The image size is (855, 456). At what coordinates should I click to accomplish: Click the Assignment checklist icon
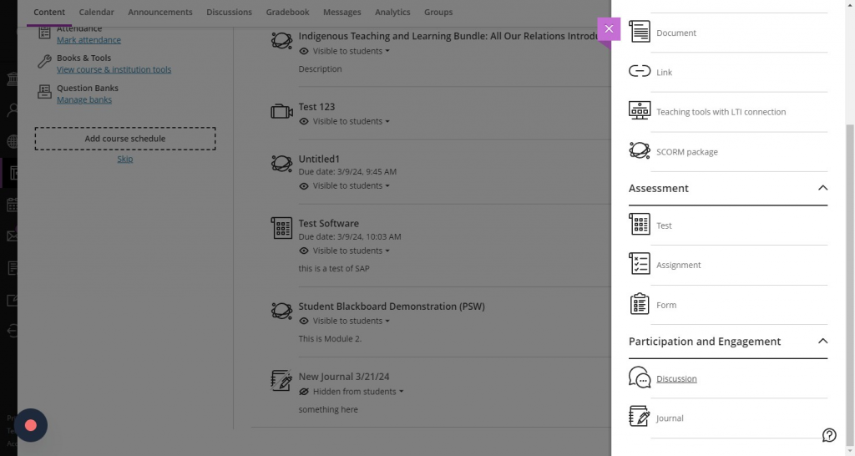coord(640,264)
